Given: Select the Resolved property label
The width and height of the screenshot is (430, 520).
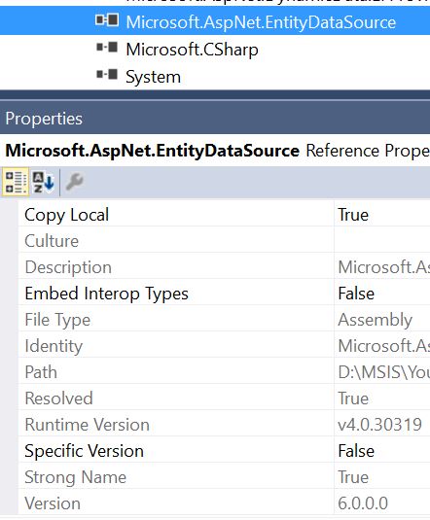Looking at the screenshot, I should pyautogui.click(x=58, y=399).
